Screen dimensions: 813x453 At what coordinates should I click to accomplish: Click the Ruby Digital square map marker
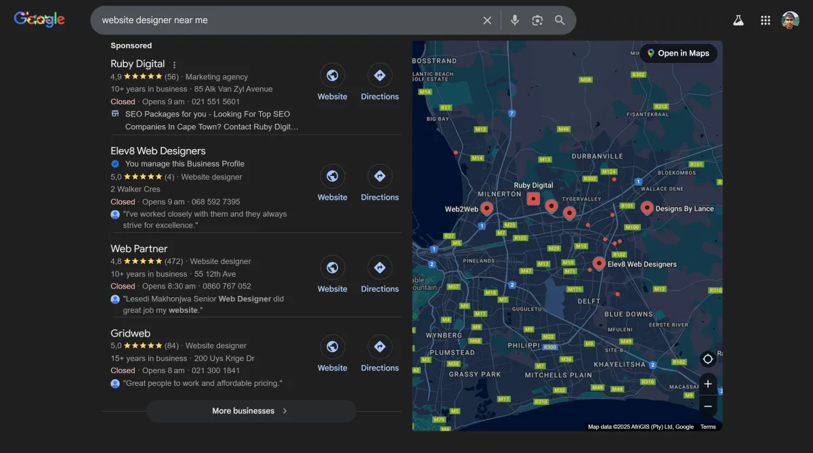coord(533,198)
